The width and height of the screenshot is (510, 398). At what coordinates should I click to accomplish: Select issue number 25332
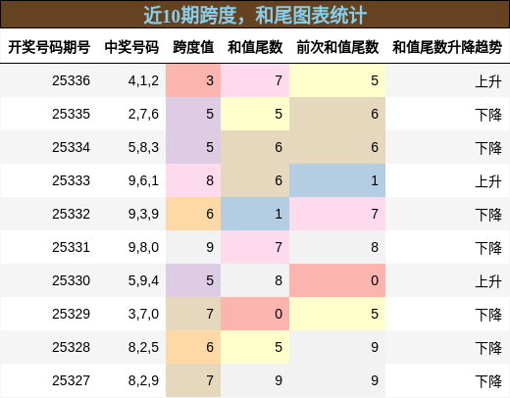point(71,214)
